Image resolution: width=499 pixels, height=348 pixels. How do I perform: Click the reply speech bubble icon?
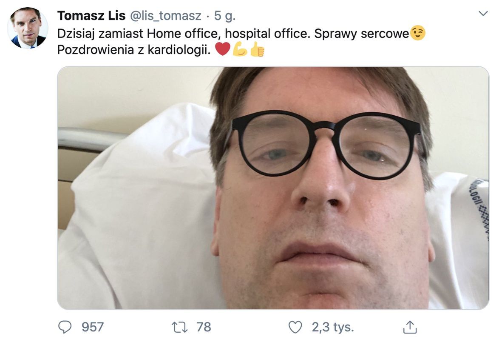65,327
